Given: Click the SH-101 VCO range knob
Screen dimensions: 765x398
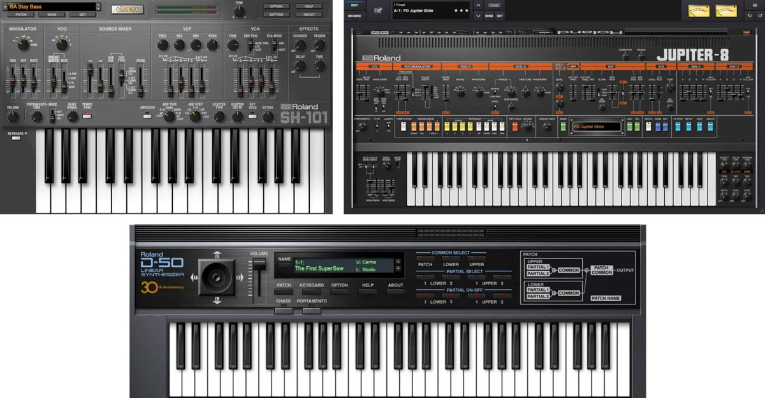Looking at the screenshot, I should coord(62,44).
